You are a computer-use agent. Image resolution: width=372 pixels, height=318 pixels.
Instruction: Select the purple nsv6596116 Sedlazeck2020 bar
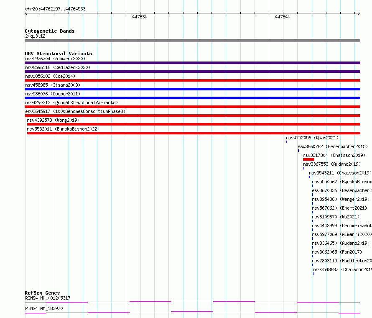click(192, 72)
